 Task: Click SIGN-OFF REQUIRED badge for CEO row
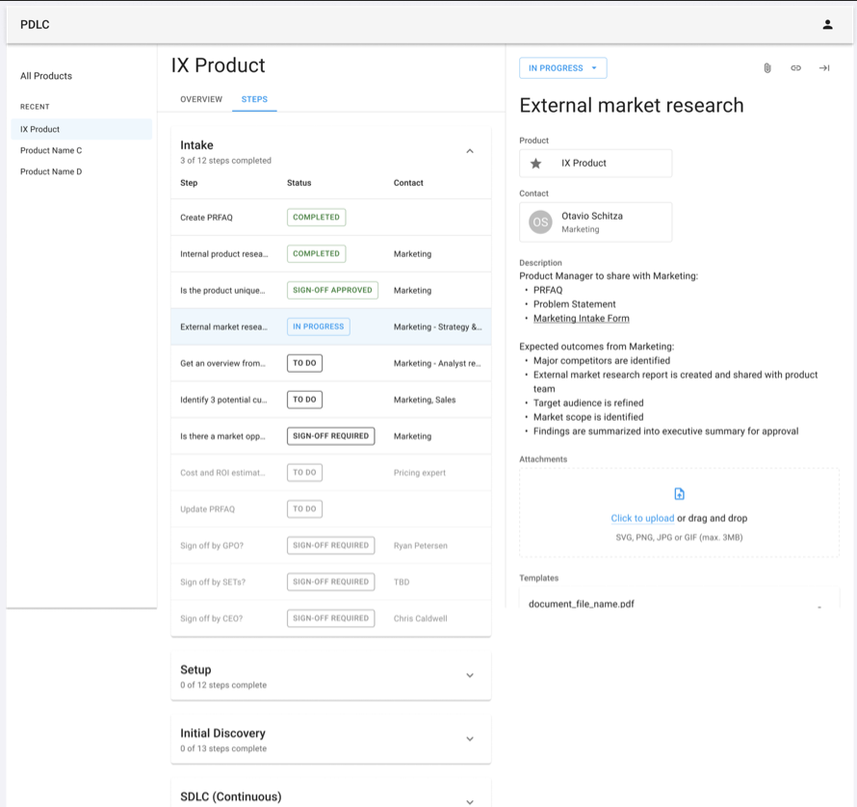click(330, 618)
